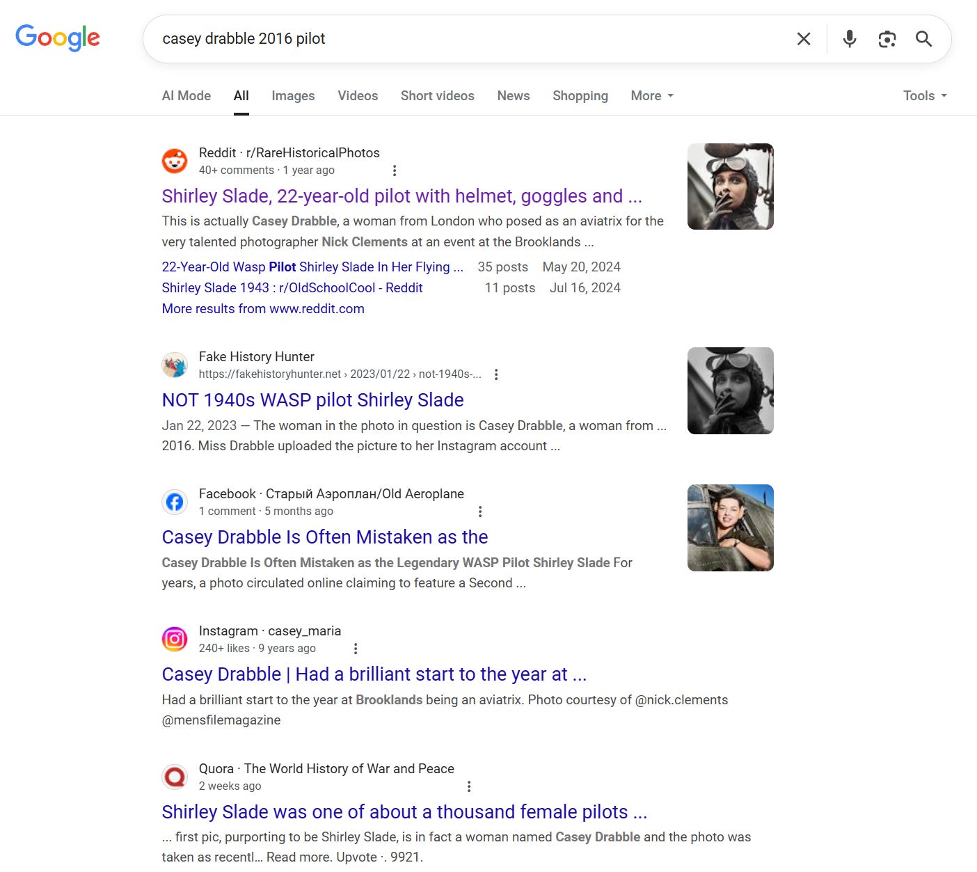Click the Fake History Hunter favicon

[175, 365]
